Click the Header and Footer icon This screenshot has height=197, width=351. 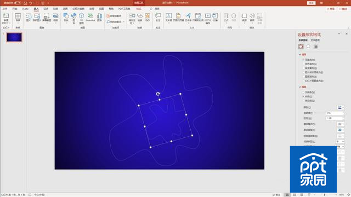178,16
